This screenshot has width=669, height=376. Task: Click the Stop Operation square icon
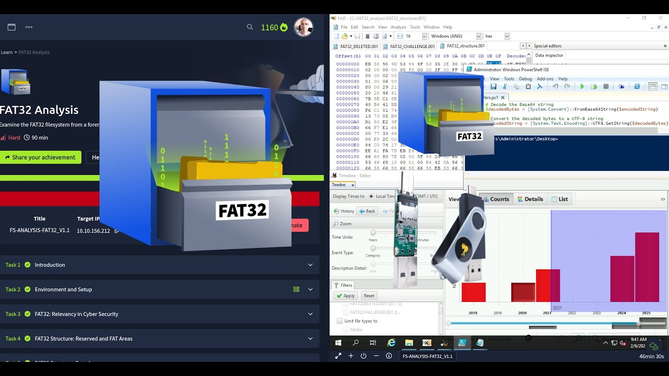[x=606, y=87]
